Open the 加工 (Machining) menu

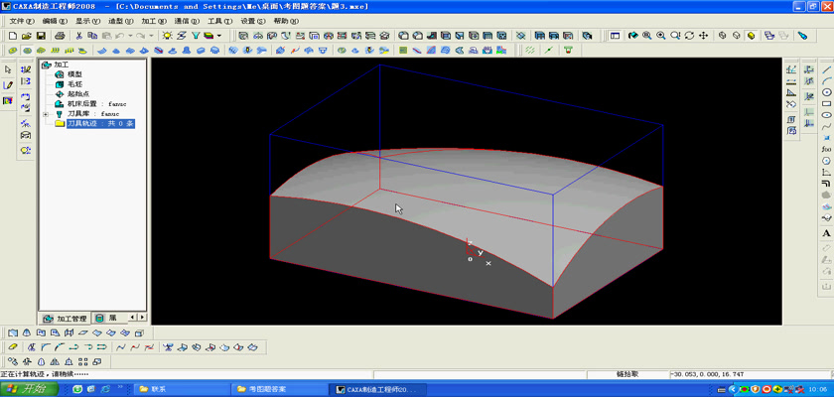154,21
